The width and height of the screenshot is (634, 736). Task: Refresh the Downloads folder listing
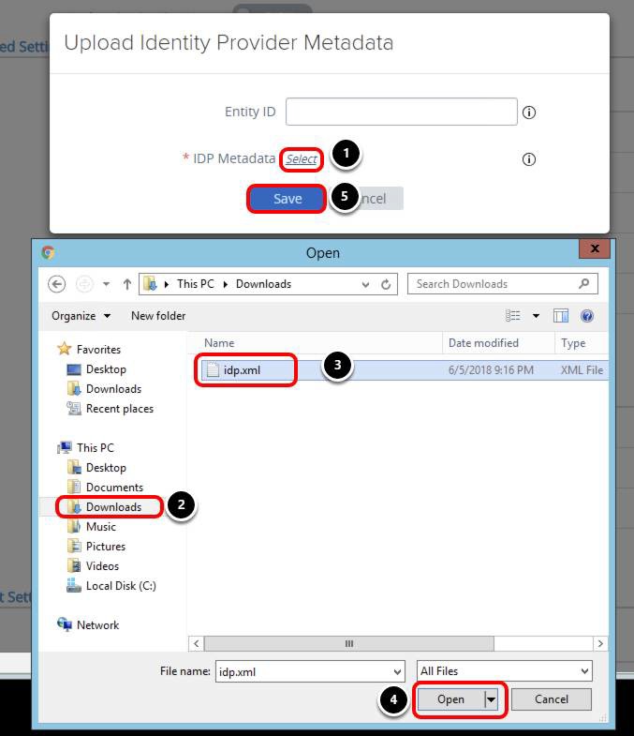pyautogui.click(x=386, y=284)
